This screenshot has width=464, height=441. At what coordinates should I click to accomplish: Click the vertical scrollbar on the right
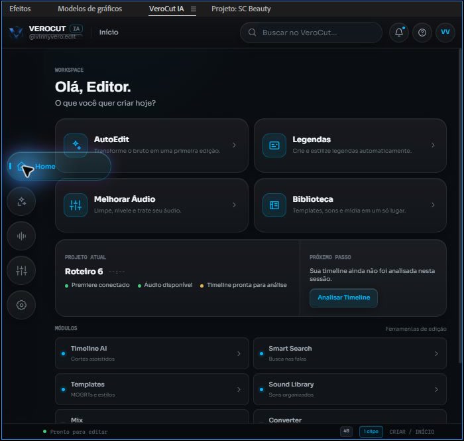[460, 205]
